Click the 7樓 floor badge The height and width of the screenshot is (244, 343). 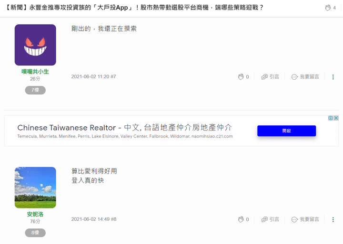tap(35, 90)
